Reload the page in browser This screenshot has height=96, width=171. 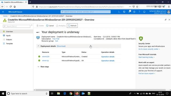11,7
